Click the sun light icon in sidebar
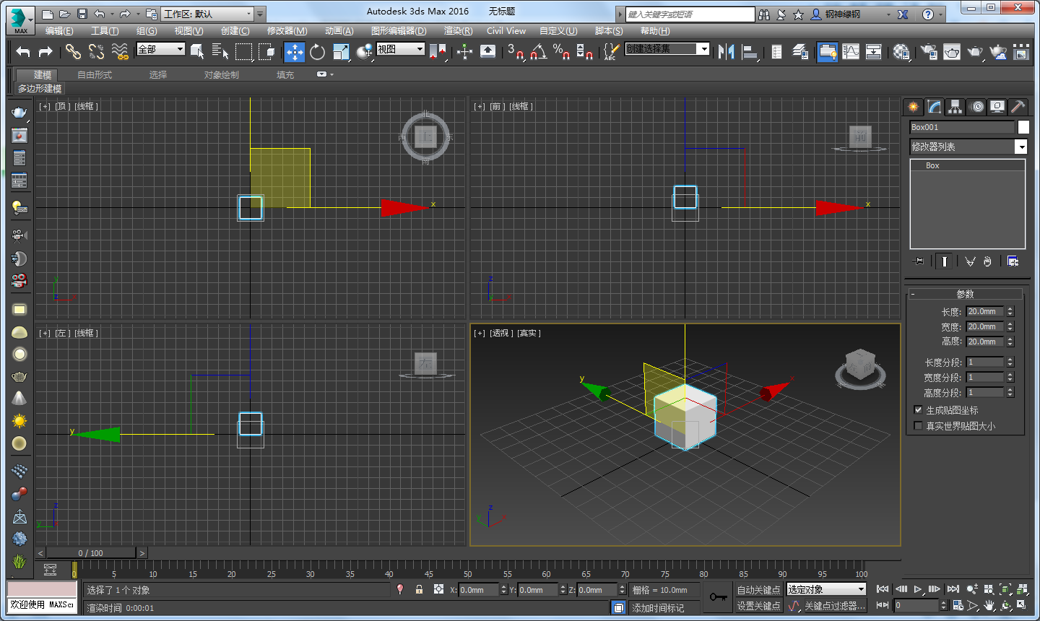The width and height of the screenshot is (1040, 621). [x=19, y=421]
